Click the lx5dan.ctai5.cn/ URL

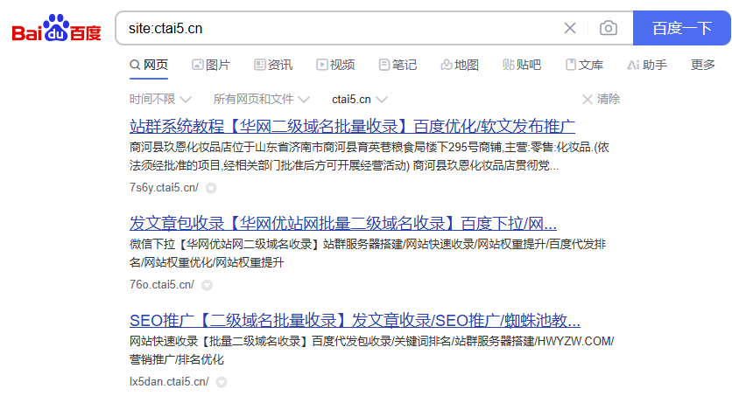(169, 381)
